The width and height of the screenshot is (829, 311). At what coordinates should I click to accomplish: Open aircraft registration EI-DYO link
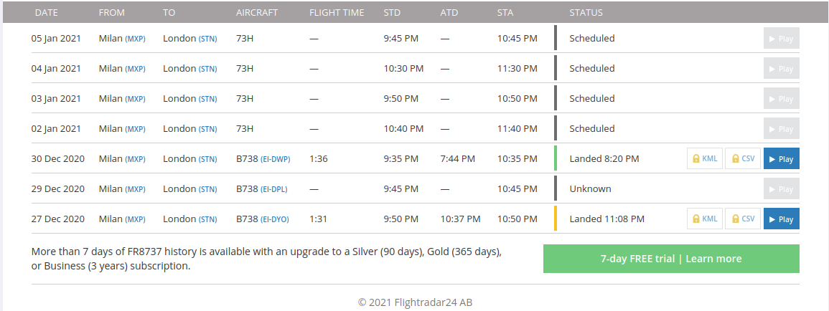click(x=275, y=219)
